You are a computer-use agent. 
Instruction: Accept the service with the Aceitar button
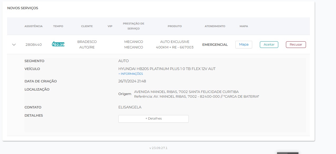point(269,44)
